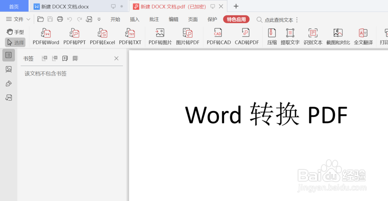Open a new tab with plus button
This screenshot has width=388, height=201.
(236, 7)
